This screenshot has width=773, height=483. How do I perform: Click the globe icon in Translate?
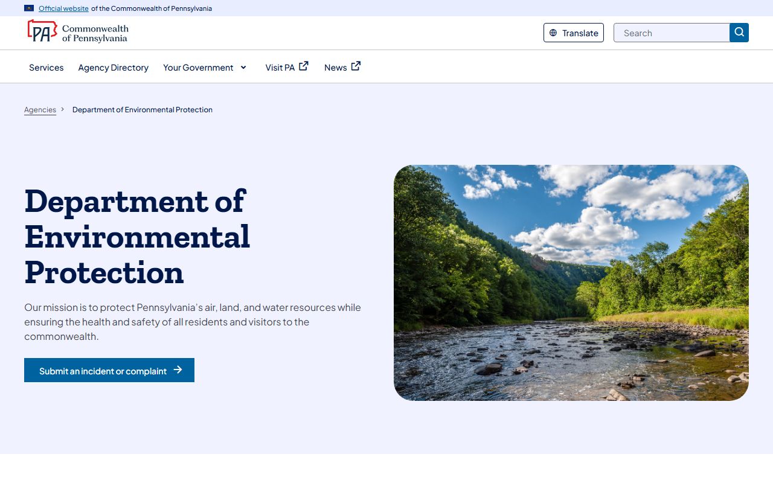pyautogui.click(x=553, y=33)
